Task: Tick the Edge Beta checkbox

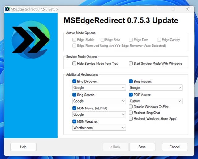Action: pyautogui.click(x=102, y=40)
